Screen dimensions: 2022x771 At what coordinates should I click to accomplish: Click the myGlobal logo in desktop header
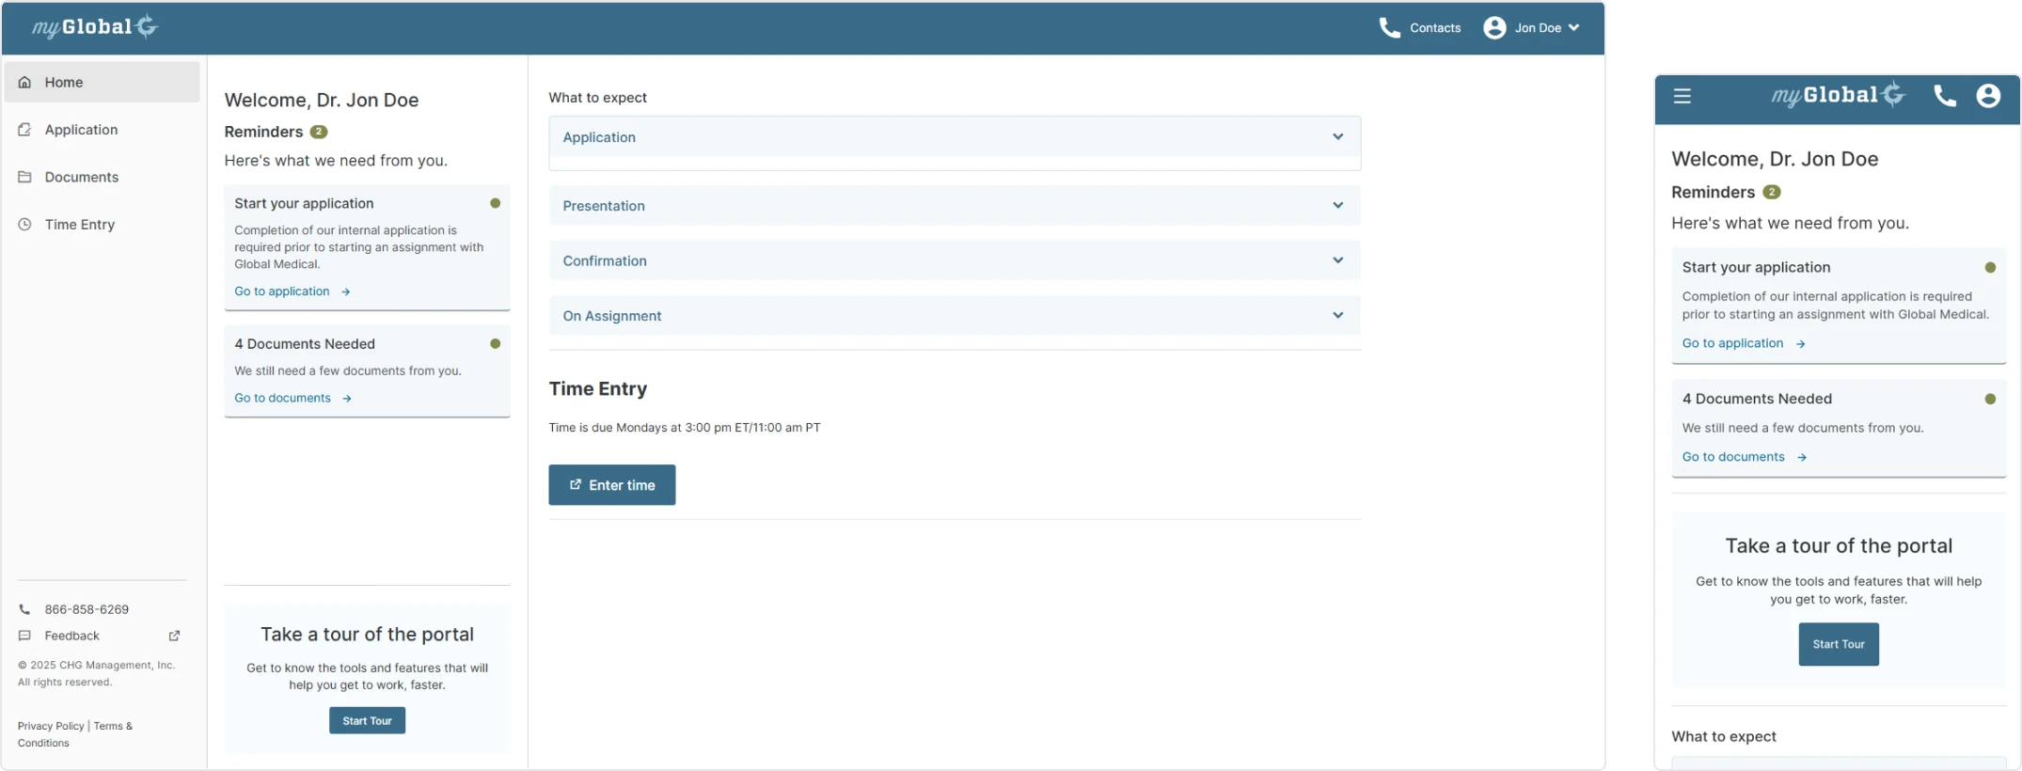click(95, 27)
